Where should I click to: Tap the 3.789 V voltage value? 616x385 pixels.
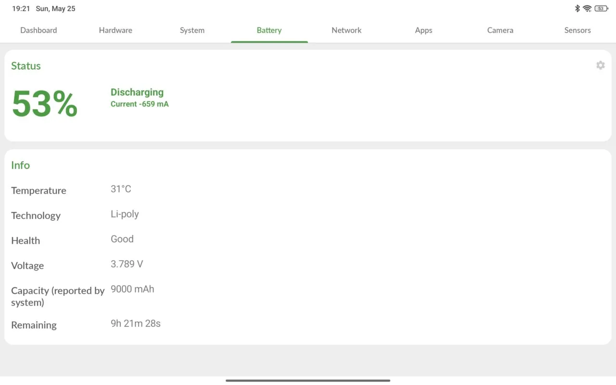click(x=127, y=264)
